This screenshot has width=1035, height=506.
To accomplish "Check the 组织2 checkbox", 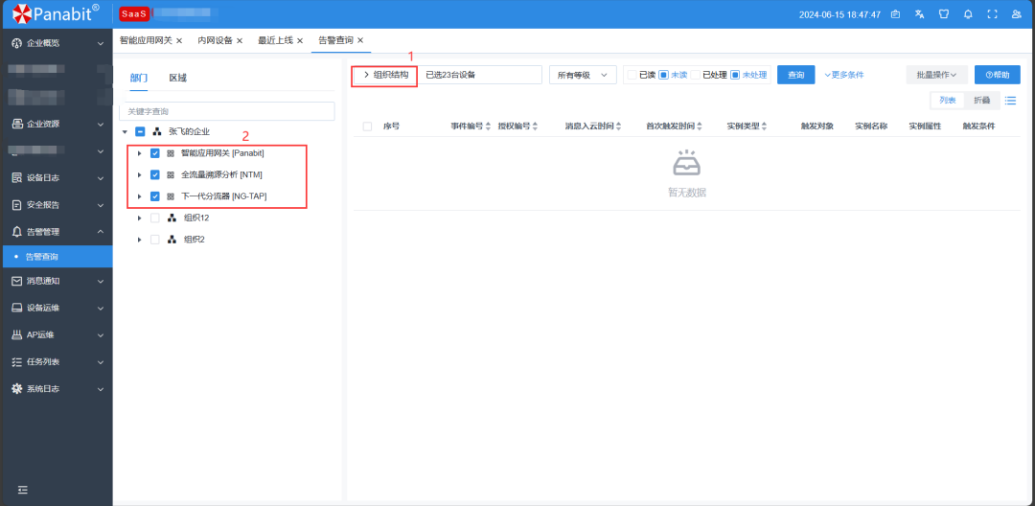I will pos(155,240).
